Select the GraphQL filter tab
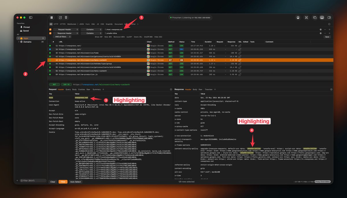347x198 pixels. (109, 24)
